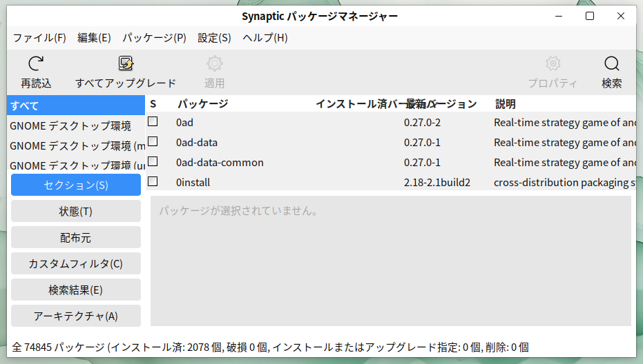The width and height of the screenshot is (643, 364).
Task: Select the 状態(T) filter button
Action: click(76, 212)
